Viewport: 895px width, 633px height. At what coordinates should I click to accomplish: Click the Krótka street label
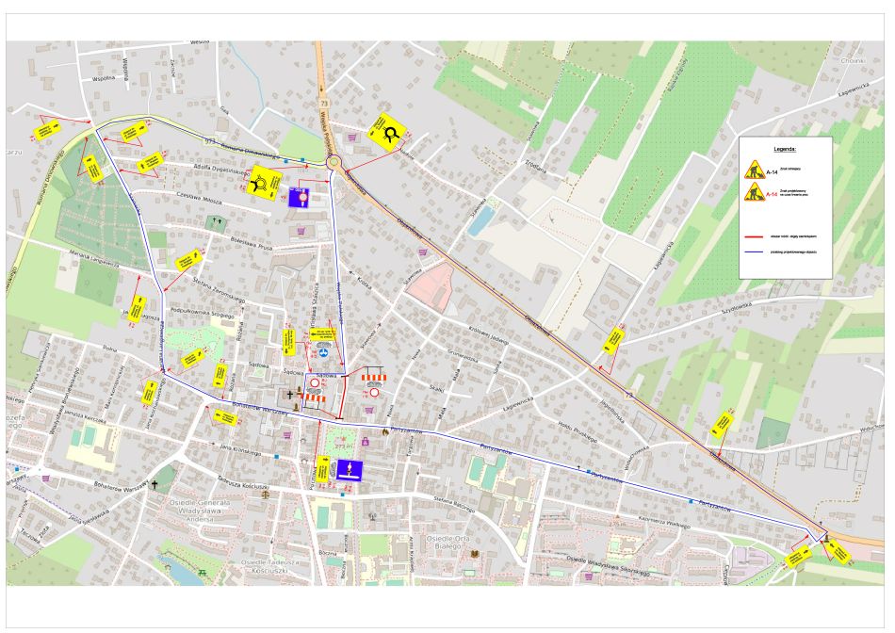pyautogui.click(x=364, y=284)
